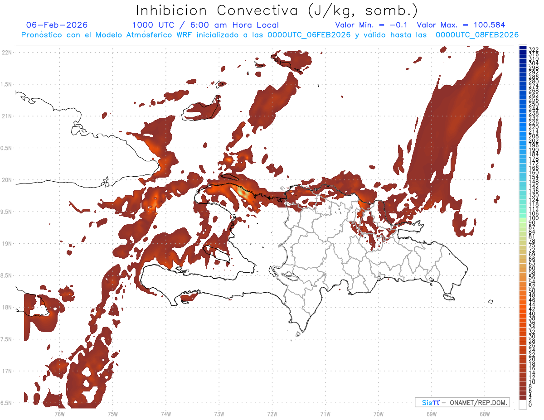Click the '17N' latitude label
Image resolution: width=544 pixels, height=420 pixels.
(x=7, y=371)
